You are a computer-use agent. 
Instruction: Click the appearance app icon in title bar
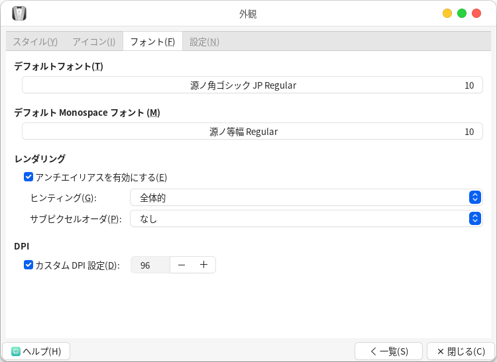19,13
